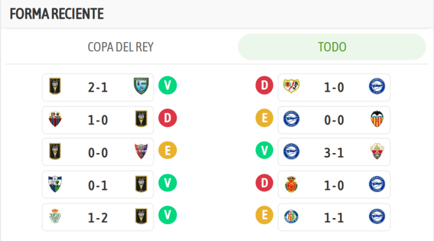
Task: Select the TODO tab
Action: [333, 47]
